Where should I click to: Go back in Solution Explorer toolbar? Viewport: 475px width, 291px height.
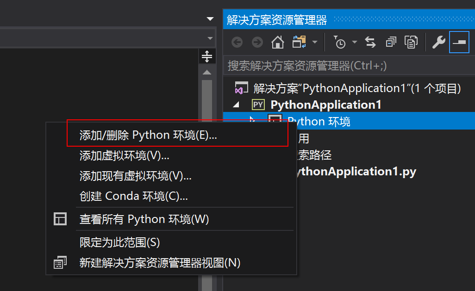tap(237, 42)
